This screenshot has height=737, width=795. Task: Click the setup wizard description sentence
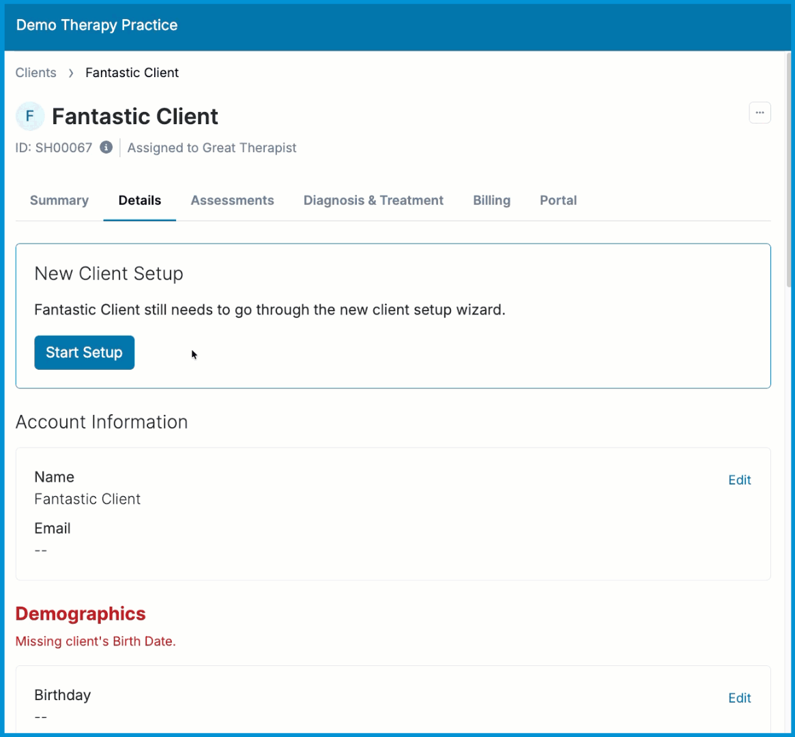click(270, 310)
